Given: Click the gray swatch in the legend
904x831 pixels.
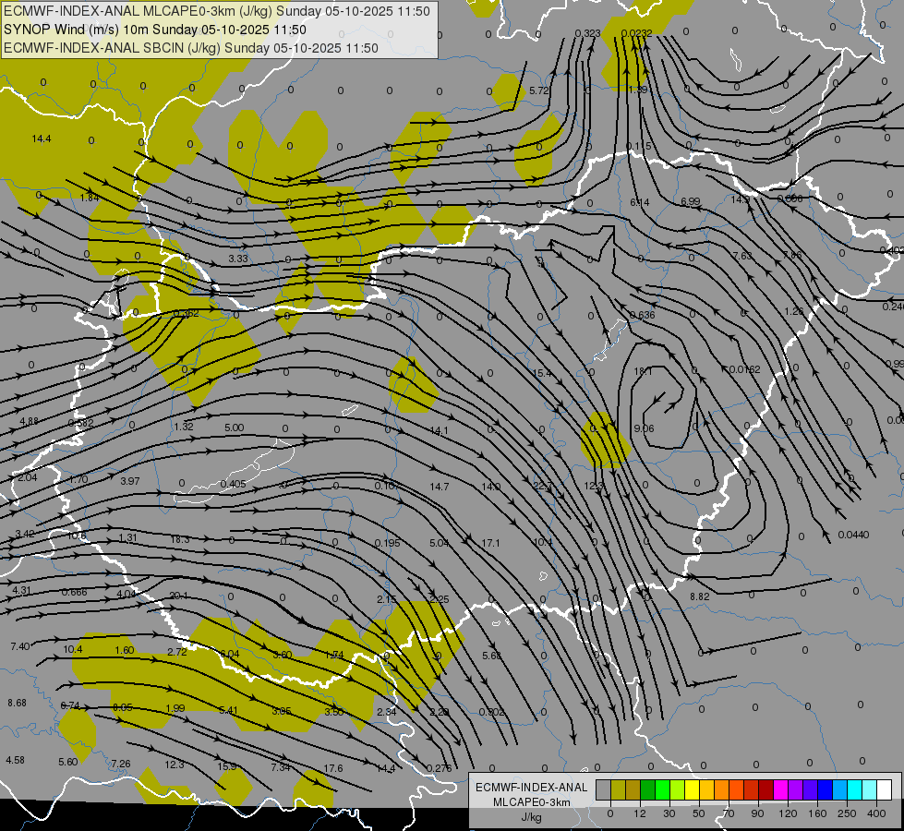Looking at the screenshot, I should (x=603, y=790).
